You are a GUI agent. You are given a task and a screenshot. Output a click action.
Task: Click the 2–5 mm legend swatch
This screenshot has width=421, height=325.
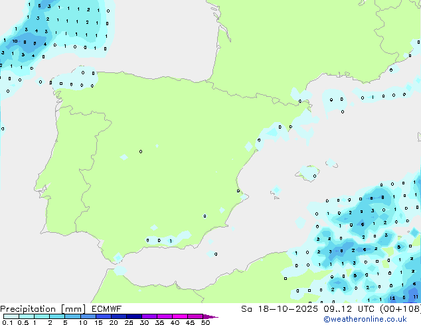[x=57, y=316]
